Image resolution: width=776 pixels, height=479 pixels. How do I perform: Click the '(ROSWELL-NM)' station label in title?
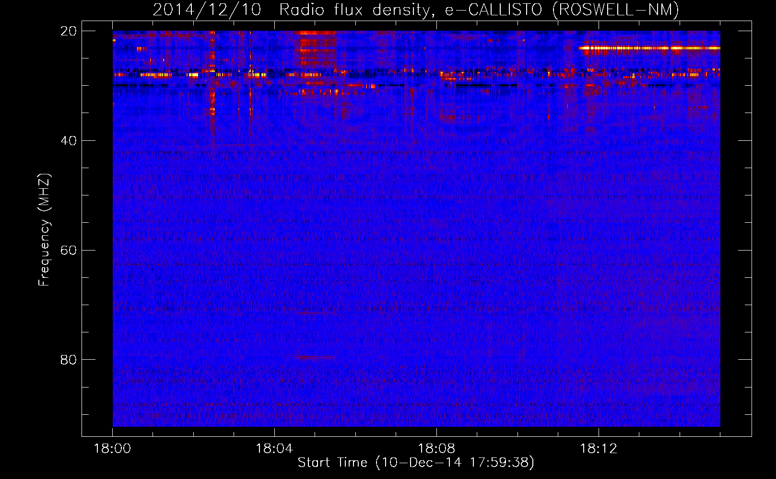616,10
